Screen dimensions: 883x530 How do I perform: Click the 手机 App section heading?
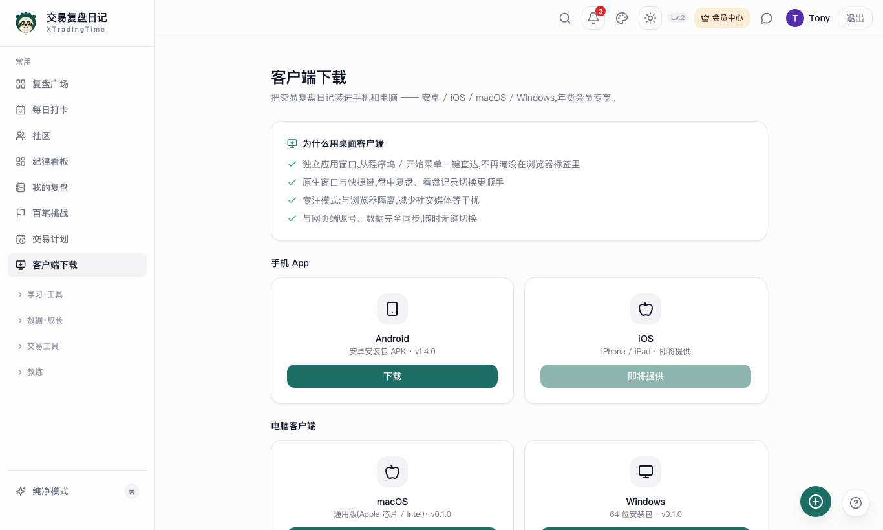tap(290, 263)
